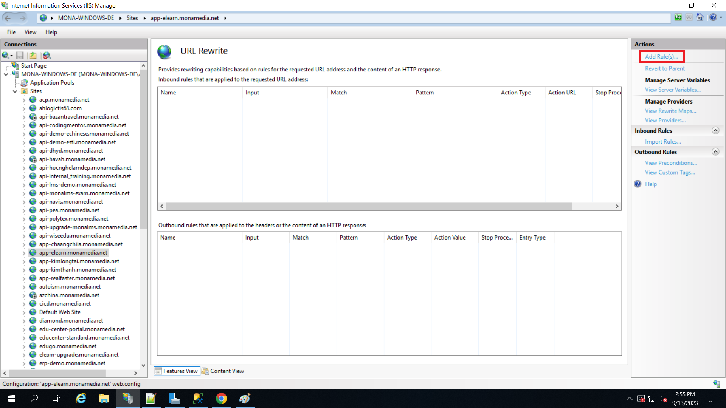
Task: Select api-pea.monamedia.net in sites tree
Action: pos(69,210)
